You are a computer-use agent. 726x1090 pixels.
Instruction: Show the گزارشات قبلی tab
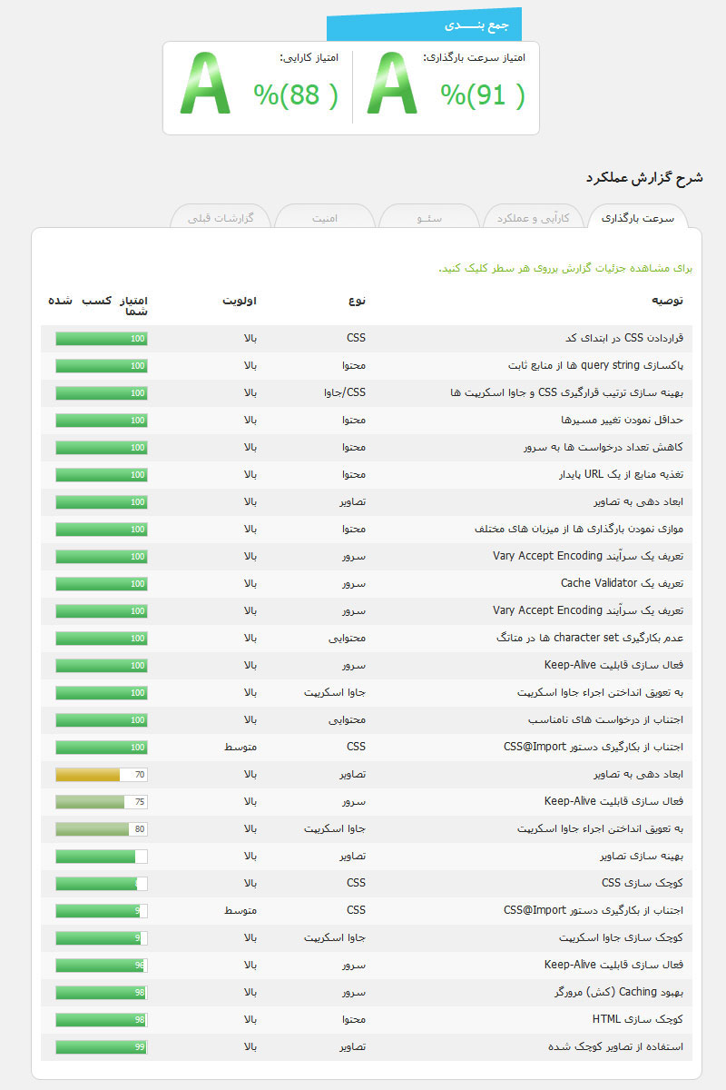(x=221, y=218)
